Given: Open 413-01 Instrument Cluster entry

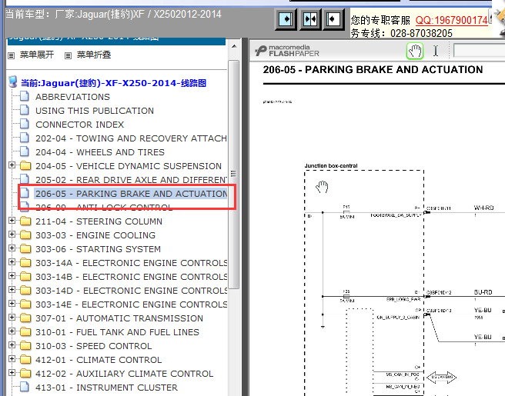Looking at the screenshot, I should (106, 388).
